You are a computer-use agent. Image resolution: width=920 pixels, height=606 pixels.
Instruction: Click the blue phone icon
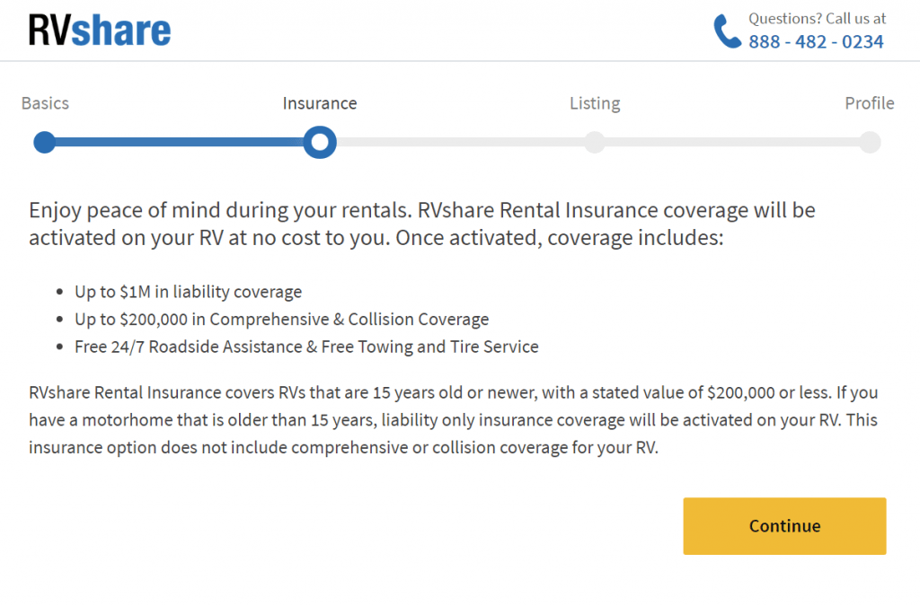727,31
